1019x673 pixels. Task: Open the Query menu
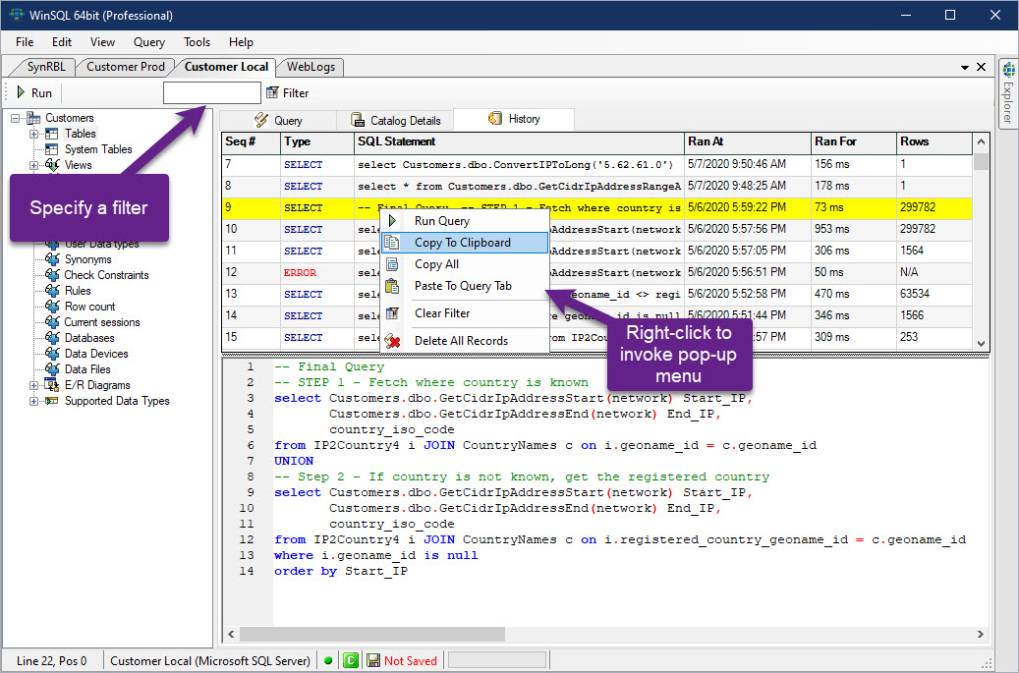[x=148, y=42]
